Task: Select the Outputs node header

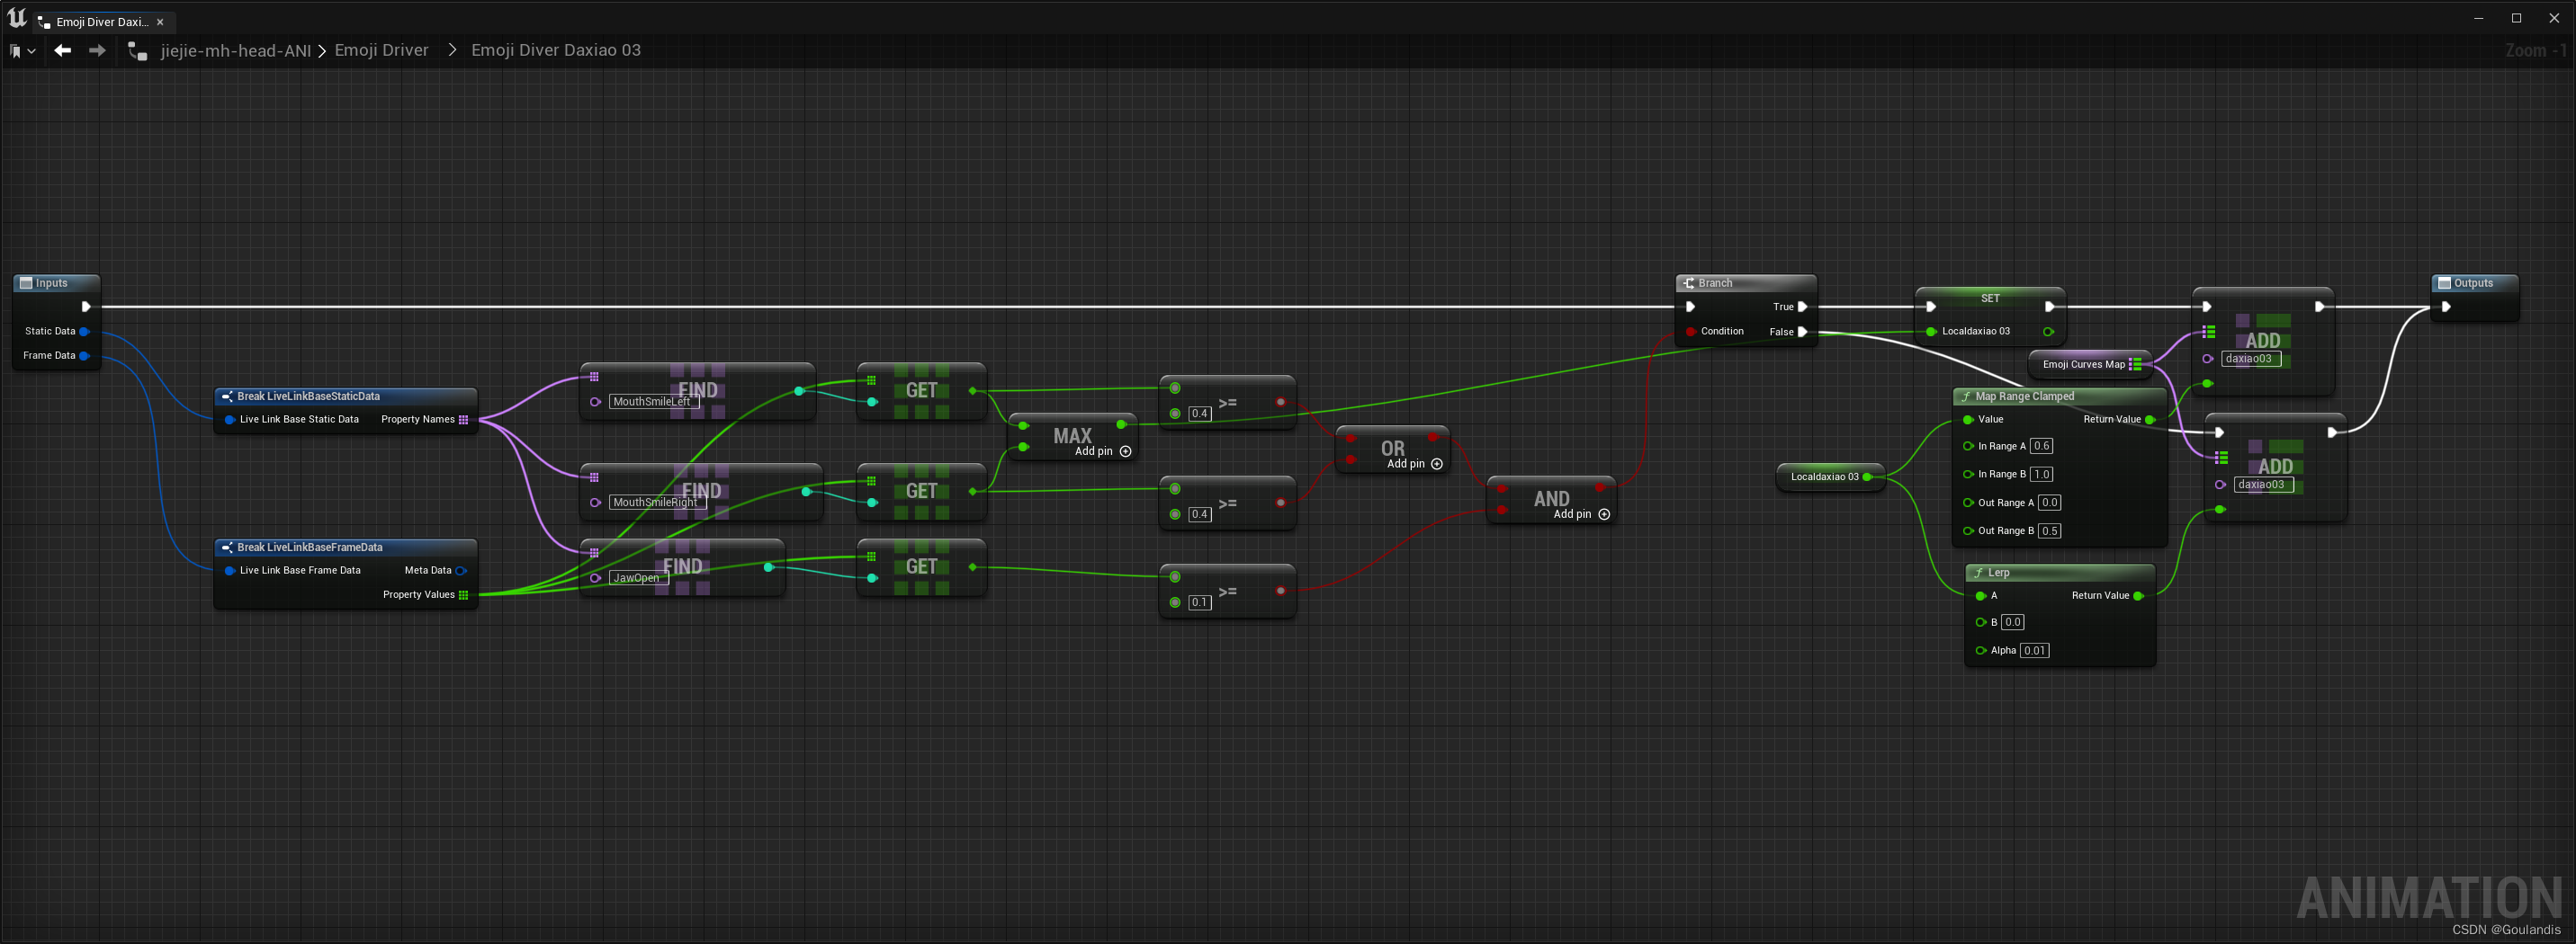Action: tap(2474, 282)
